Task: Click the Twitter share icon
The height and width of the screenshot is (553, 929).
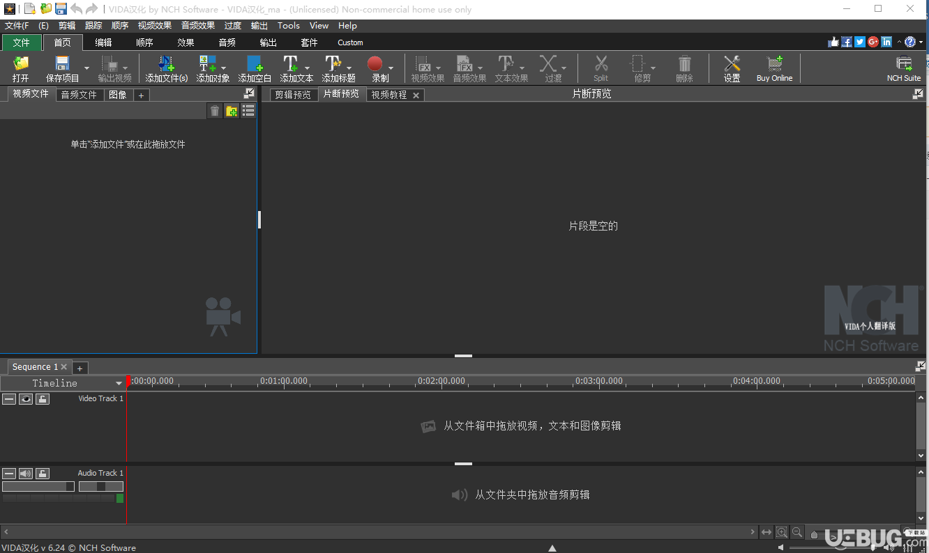Action: [860, 42]
